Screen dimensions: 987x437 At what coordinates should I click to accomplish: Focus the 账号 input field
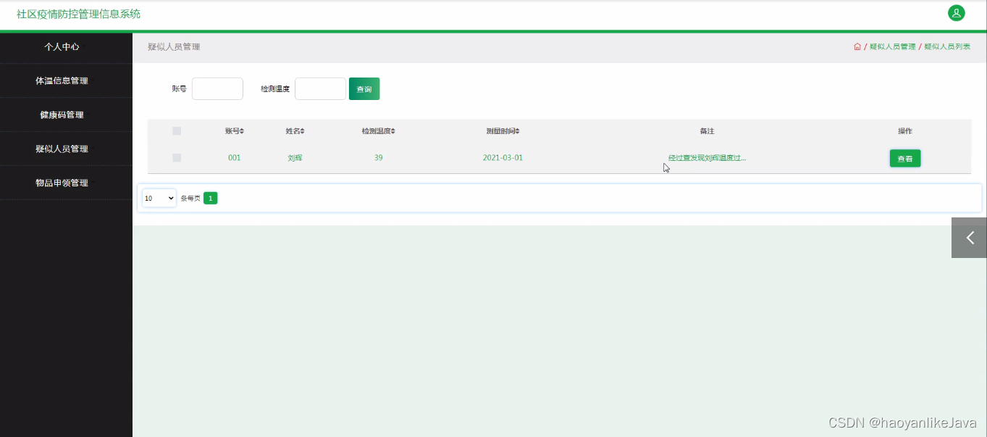[217, 89]
